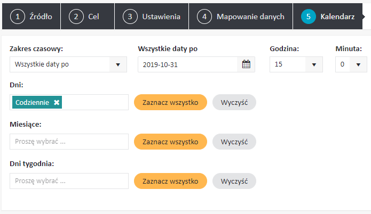This screenshot has height=214, width=371.
Task: Click the step 2 circle for Cel
Action: (x=76, y=17)
